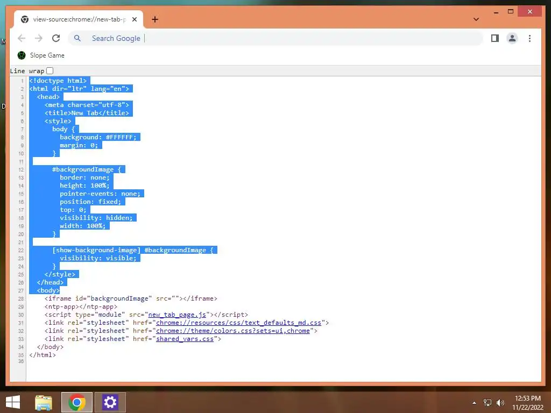Open the Windows Start button
This screenshot has height=413, width=551.
(x=13, y=402)
